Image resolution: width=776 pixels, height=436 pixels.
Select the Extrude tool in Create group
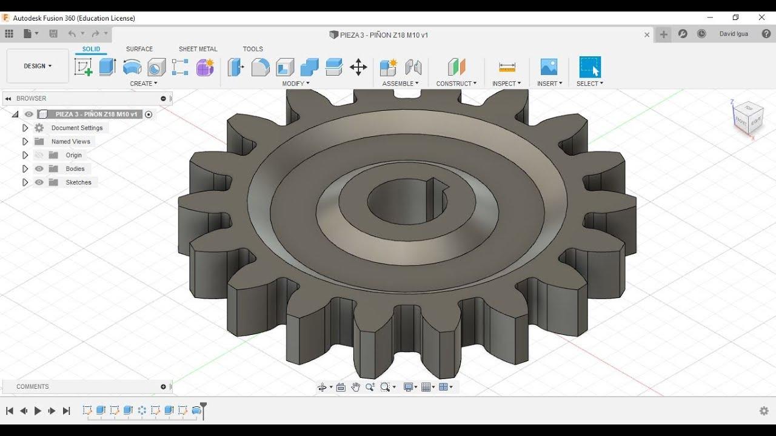pos(107,67)
